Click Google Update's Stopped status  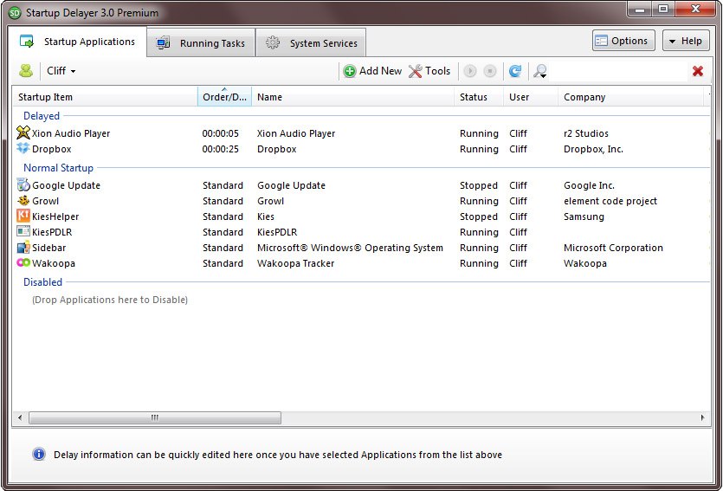[x=479, y=185]
